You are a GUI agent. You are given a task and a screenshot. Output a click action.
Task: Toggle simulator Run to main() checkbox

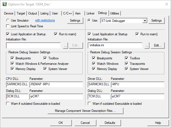pos(56,34)
